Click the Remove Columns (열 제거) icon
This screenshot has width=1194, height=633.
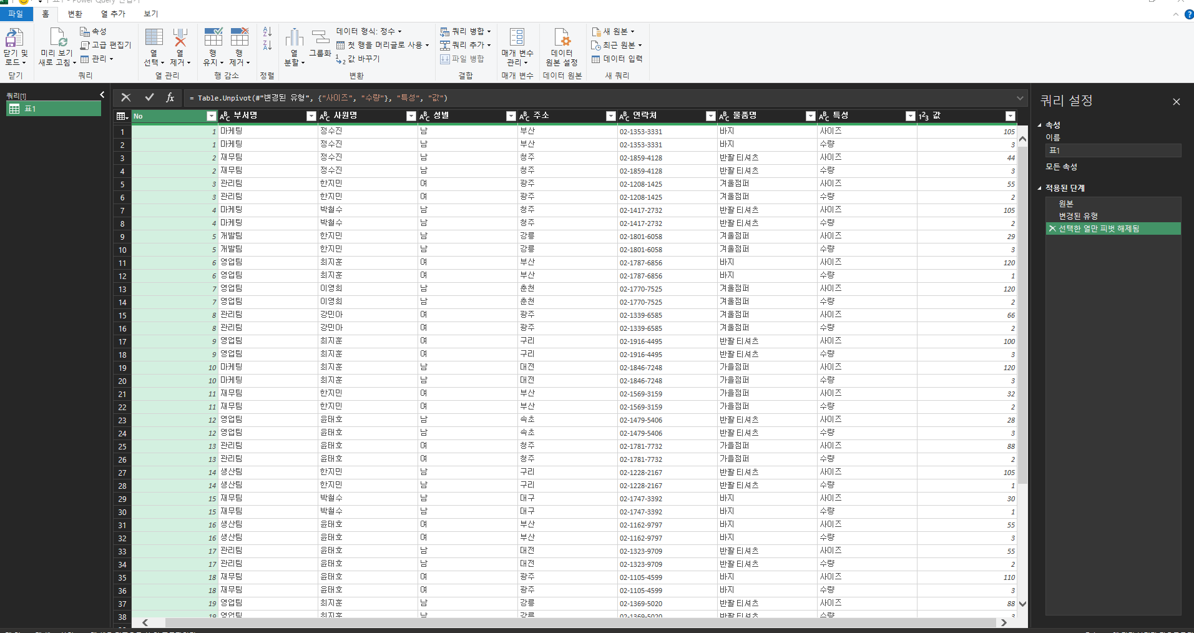coord(180,39)
